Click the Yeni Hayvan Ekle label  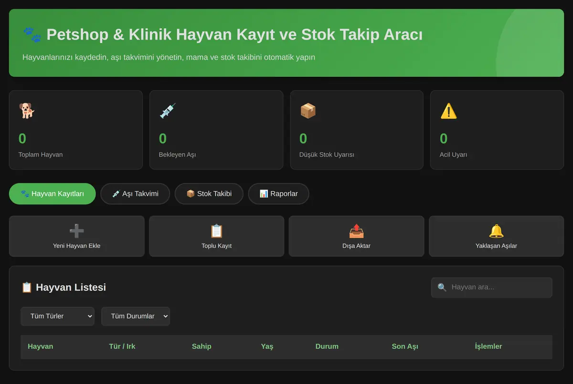click(76, 246)
